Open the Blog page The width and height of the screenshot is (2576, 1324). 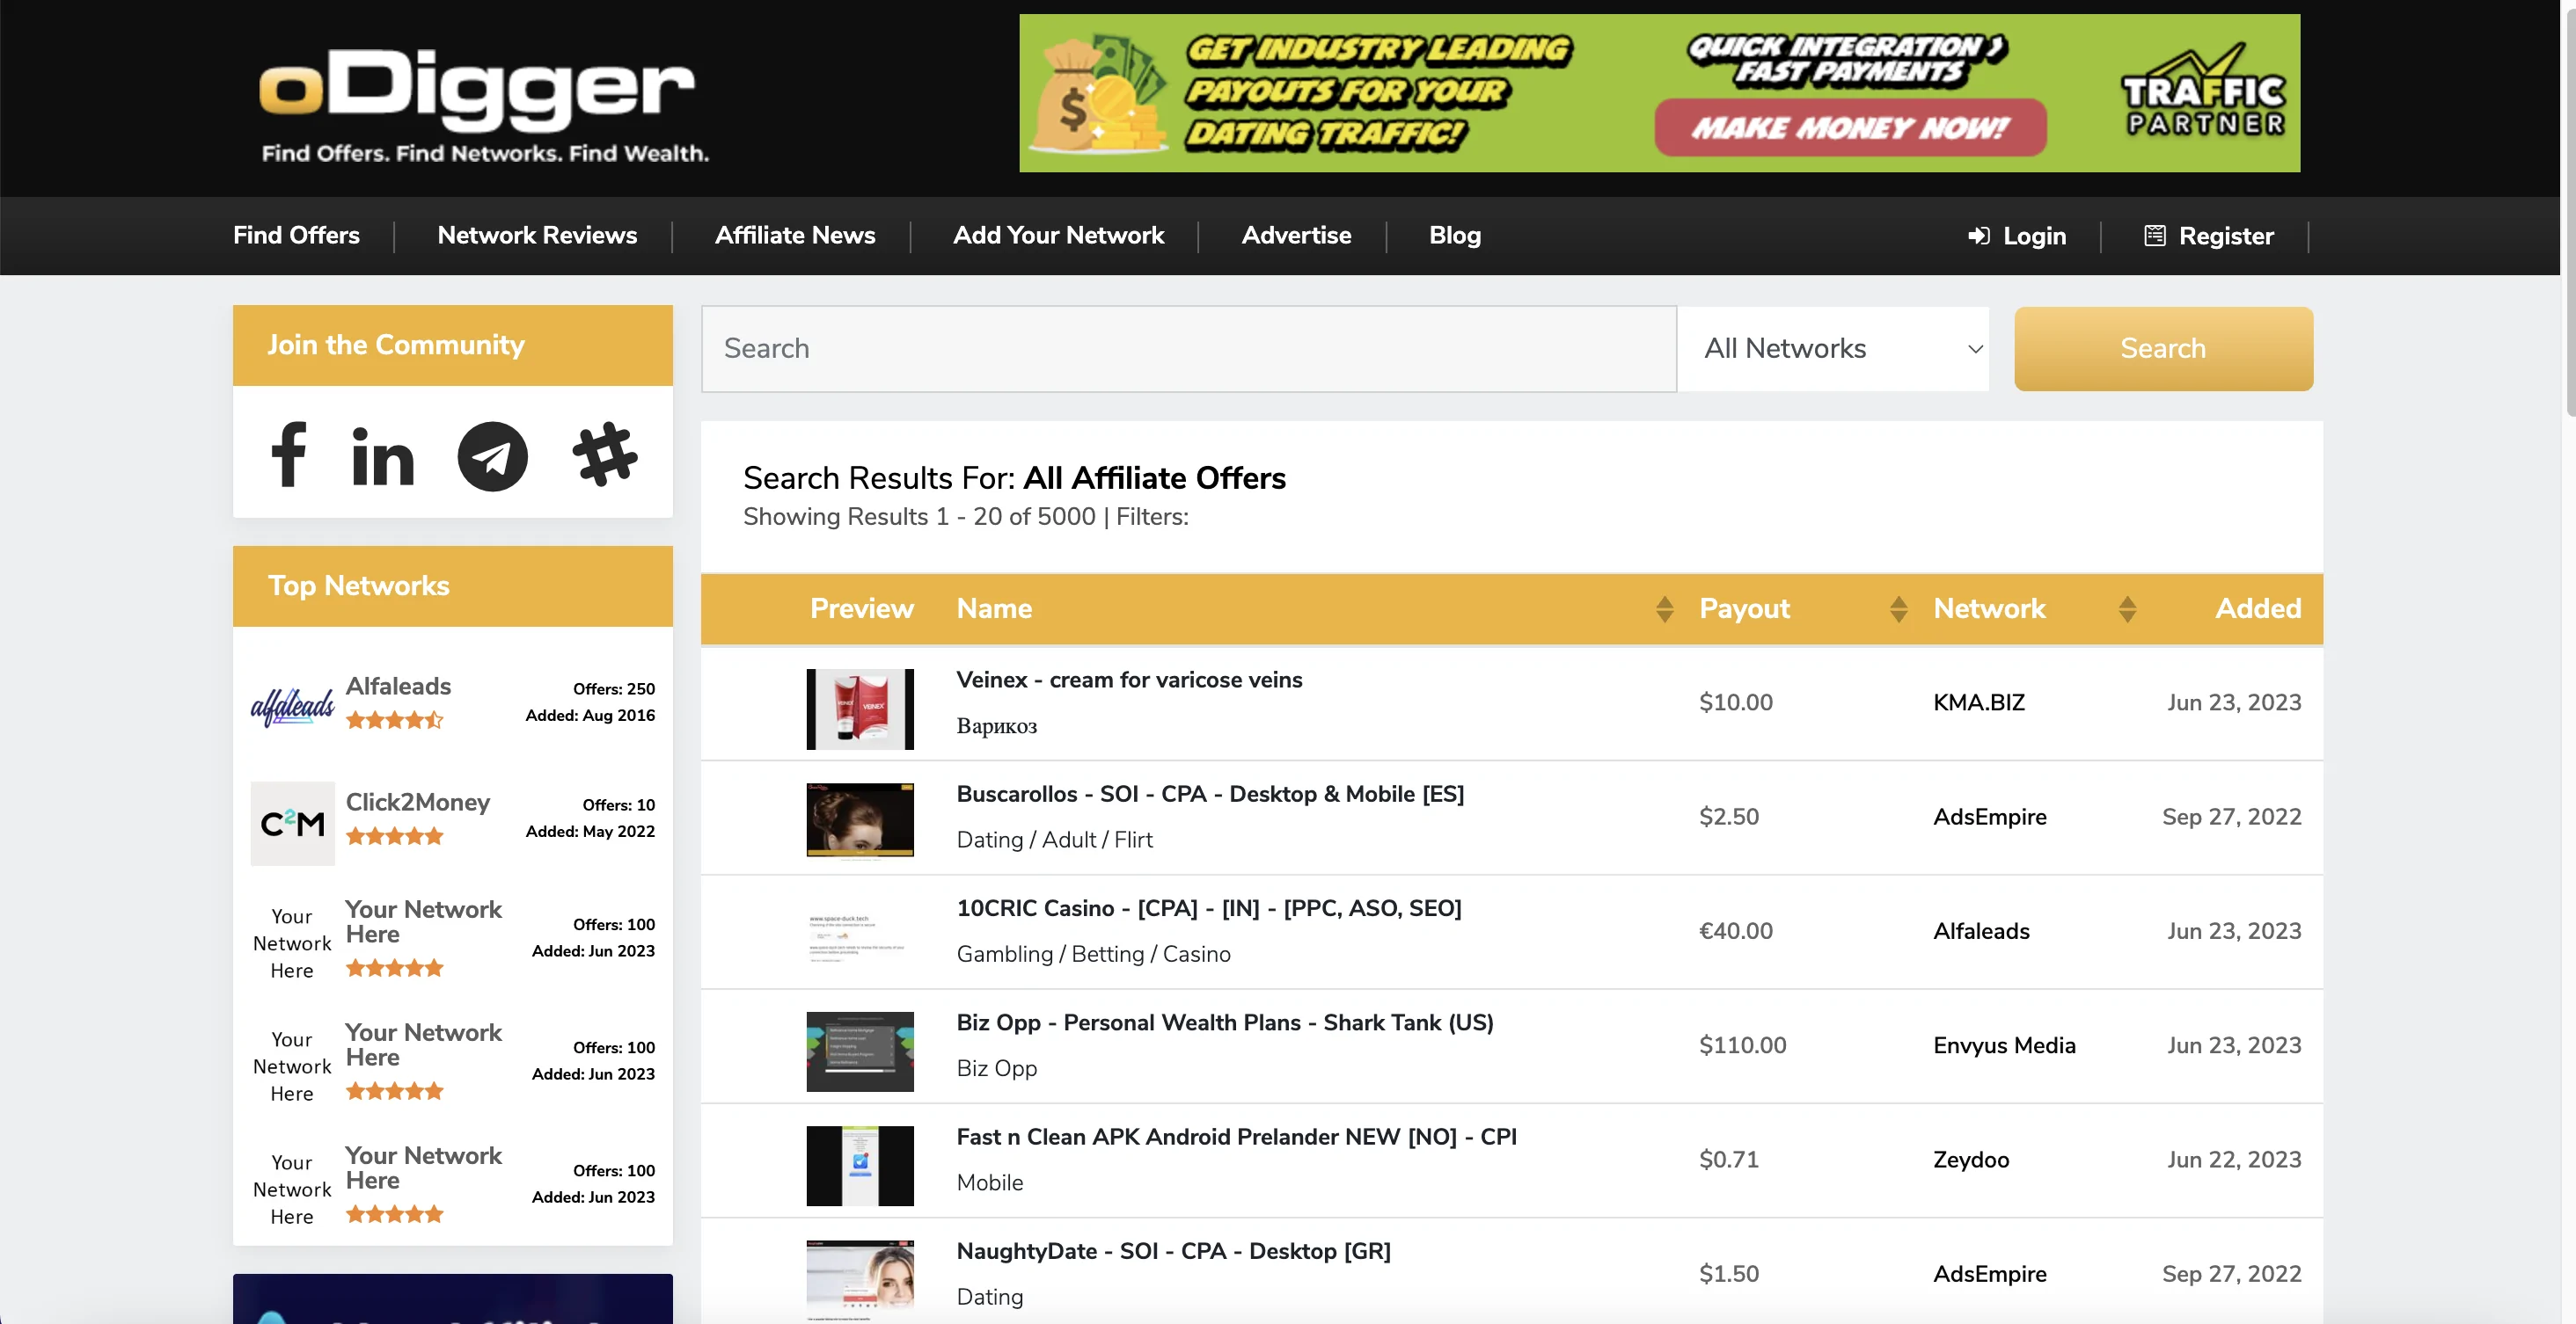point(1455,236)
